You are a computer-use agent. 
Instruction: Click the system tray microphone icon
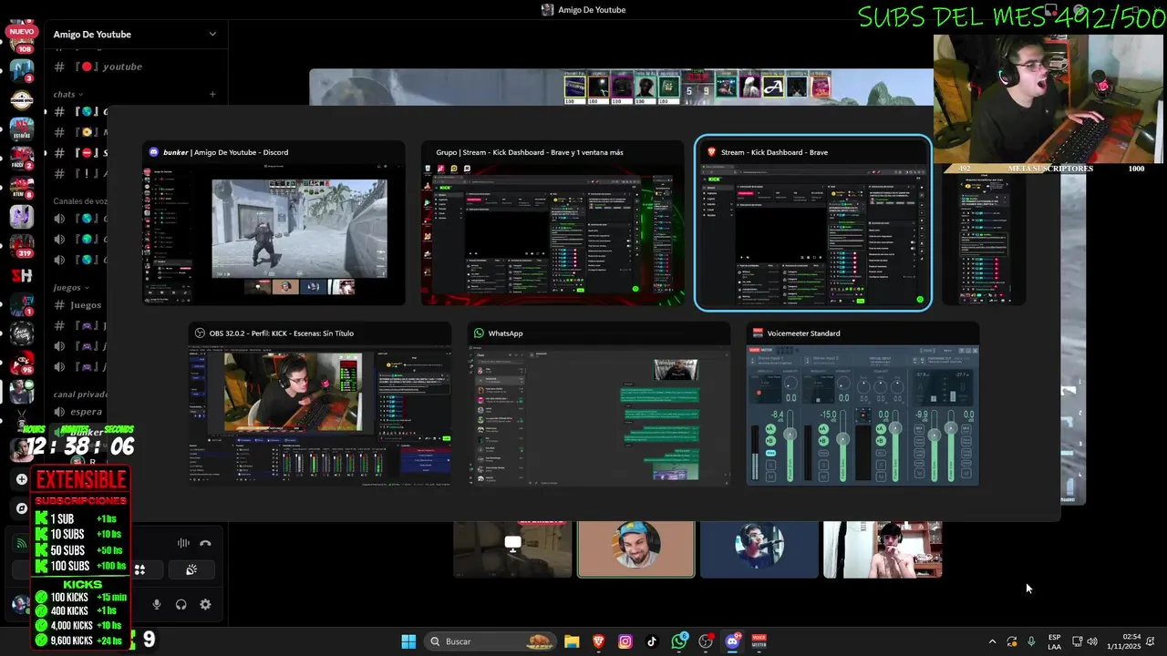1031,641
